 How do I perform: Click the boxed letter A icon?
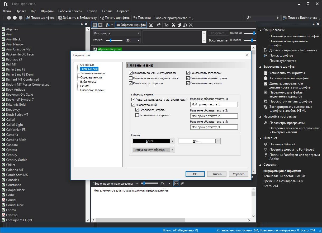tap(151, 25)
